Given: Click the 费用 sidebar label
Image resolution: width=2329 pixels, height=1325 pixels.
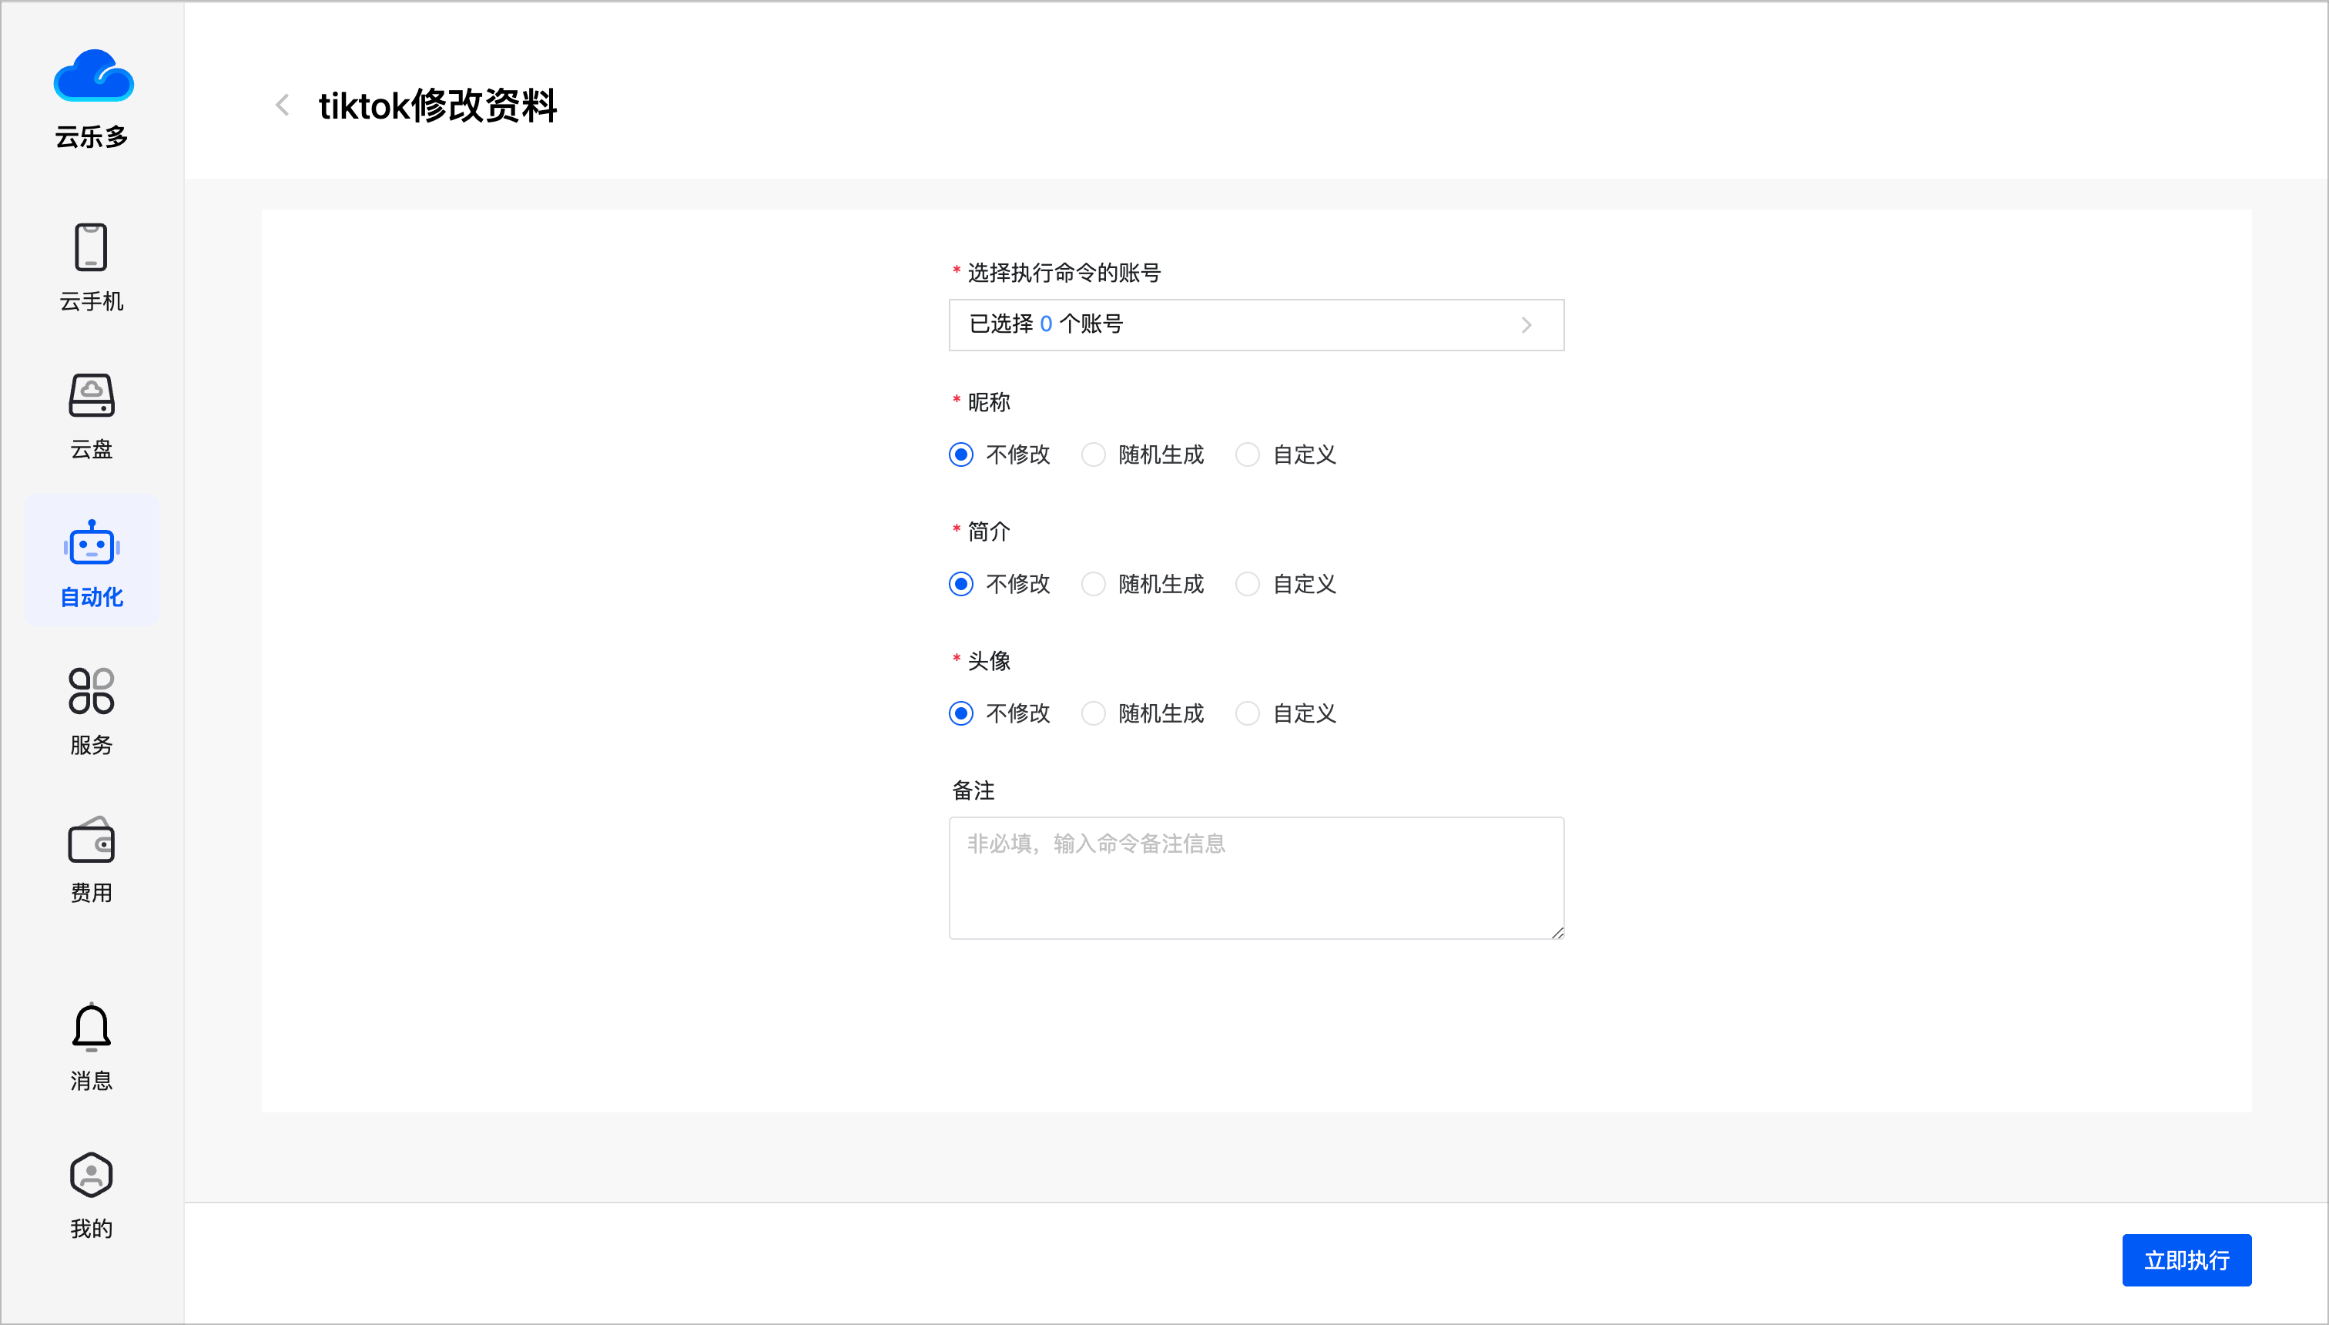Looking at the screenshot, I should click(x=91, y=893).
